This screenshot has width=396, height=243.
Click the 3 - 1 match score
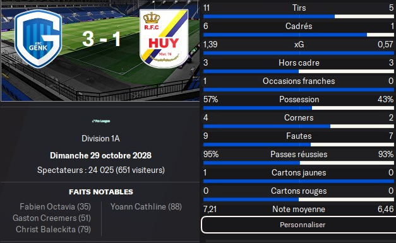101,39
